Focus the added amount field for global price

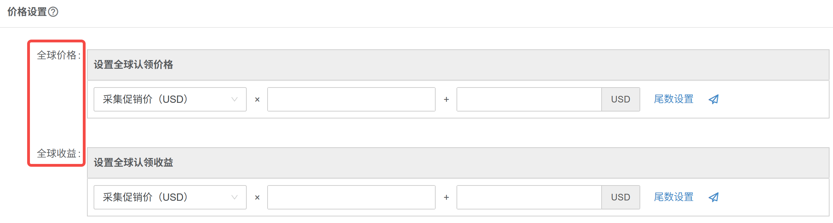(x=529, y=99)
